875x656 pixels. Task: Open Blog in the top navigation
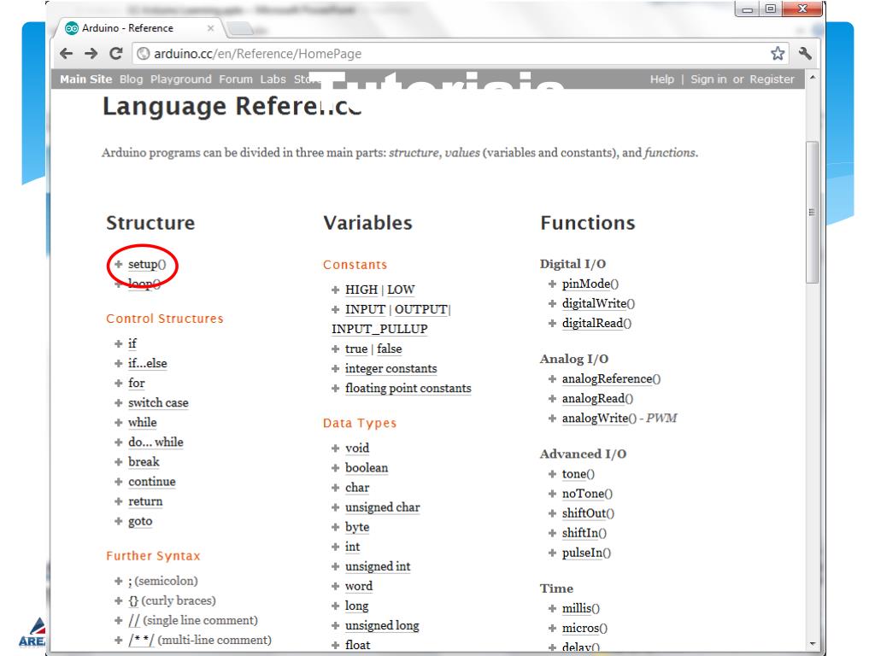coord(131,79)
